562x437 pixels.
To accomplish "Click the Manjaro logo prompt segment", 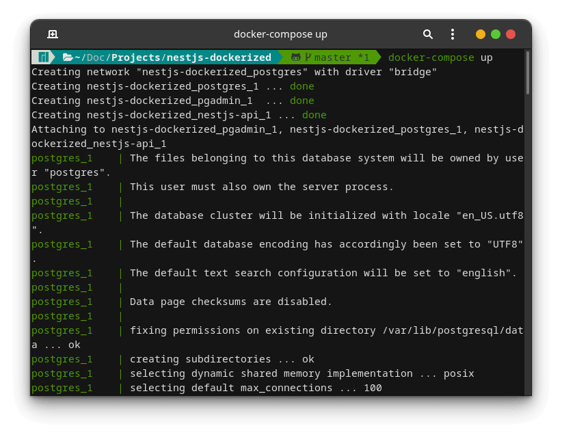I will (x=43, y=57).
